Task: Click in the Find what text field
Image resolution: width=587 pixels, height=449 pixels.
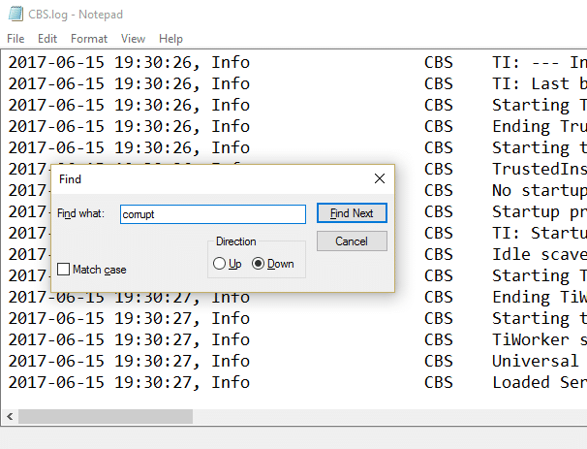Action: (213, 214)
